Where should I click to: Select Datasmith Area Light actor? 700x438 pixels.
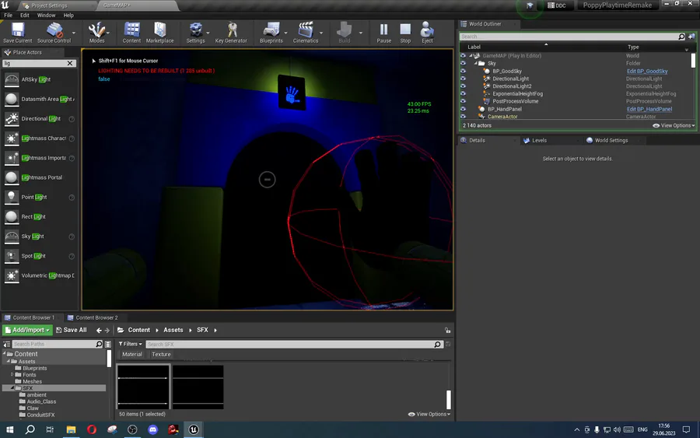tap(39, 99)
